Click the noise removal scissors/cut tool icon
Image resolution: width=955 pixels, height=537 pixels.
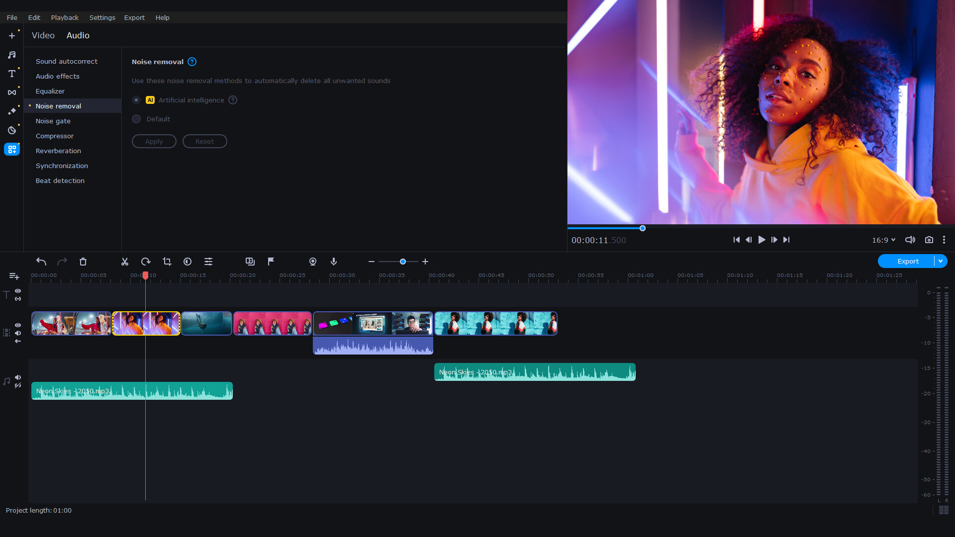coord(125,262)
